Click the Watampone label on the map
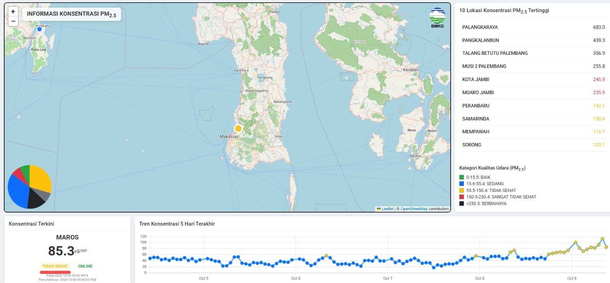The height and width of the screenshot is (283, 610). pyautogui.click(x=283, y=102)
